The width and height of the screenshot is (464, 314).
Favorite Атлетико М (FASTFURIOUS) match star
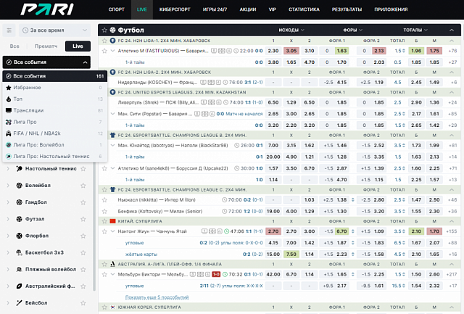coord(104,51)
